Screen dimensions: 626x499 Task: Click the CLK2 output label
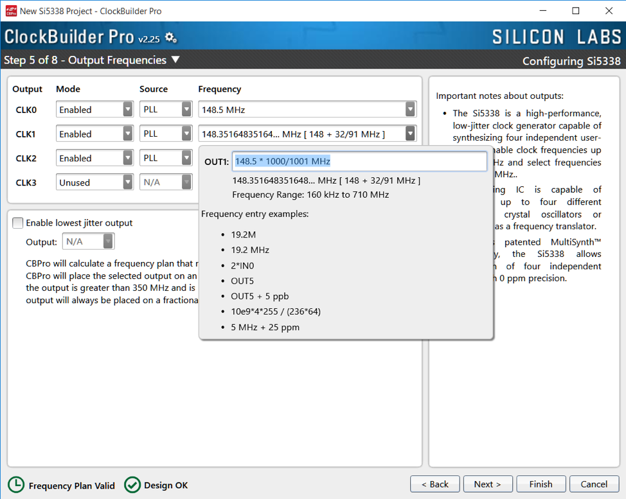point(26,159)
